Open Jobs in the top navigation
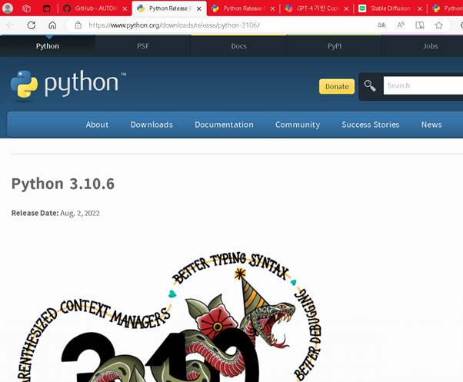The image size is (463, 382). pos(430,46)
